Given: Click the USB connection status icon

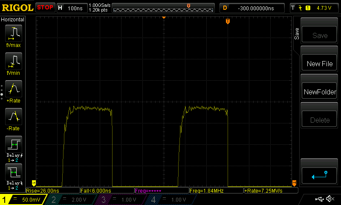Looking at the screenshot, I should pyautogui.click(x=319, y=199).
